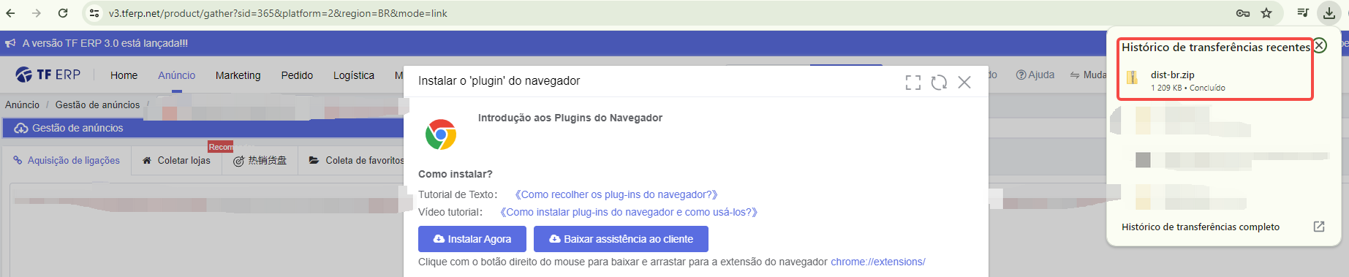The height and width of the screenshot is (277, 1349).
Task: Refresh the plugin dialog content
Action: pos(939,83)
